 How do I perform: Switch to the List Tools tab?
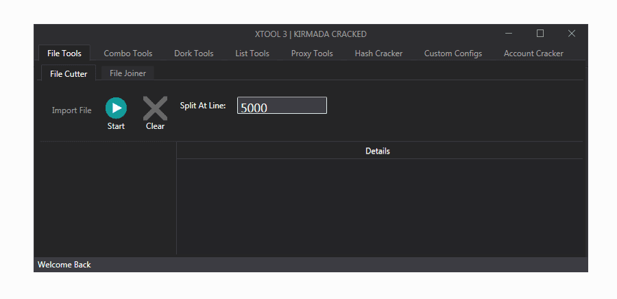pos(252,53)
